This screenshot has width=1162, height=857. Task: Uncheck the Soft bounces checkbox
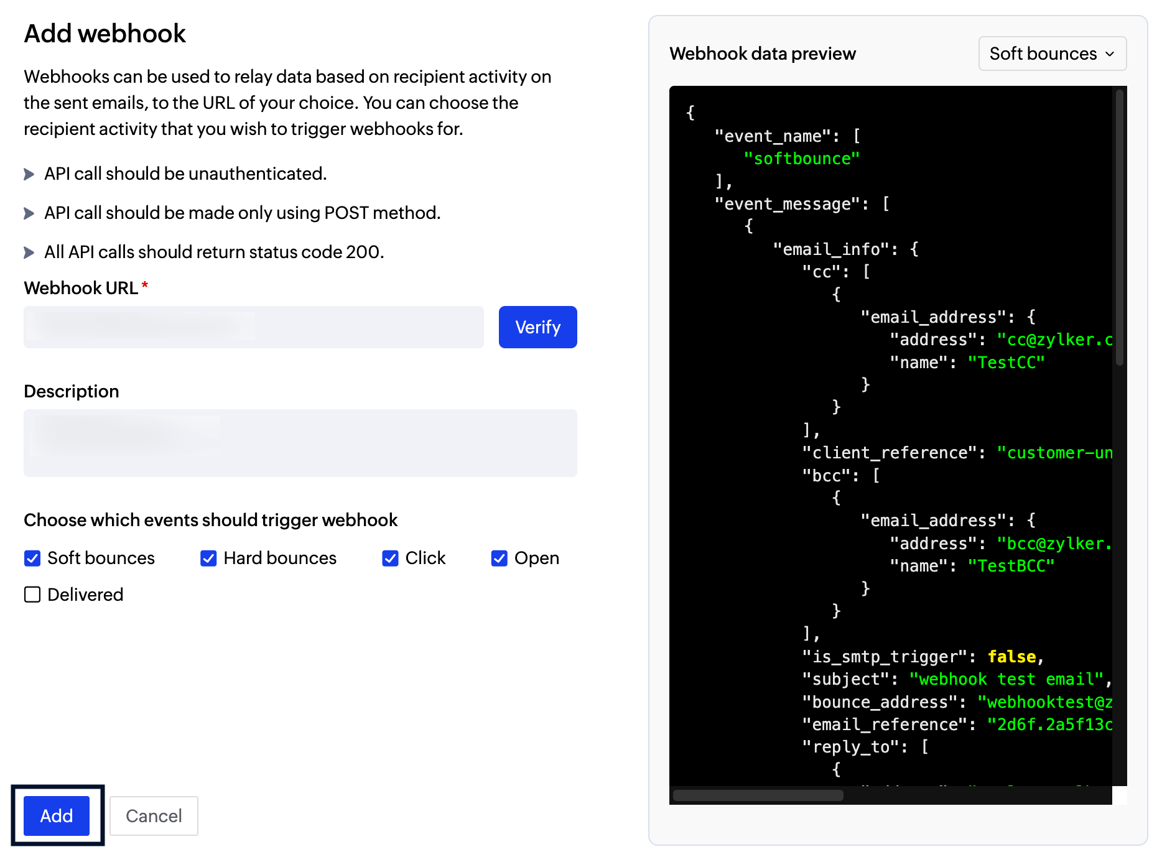coord(32,558)
